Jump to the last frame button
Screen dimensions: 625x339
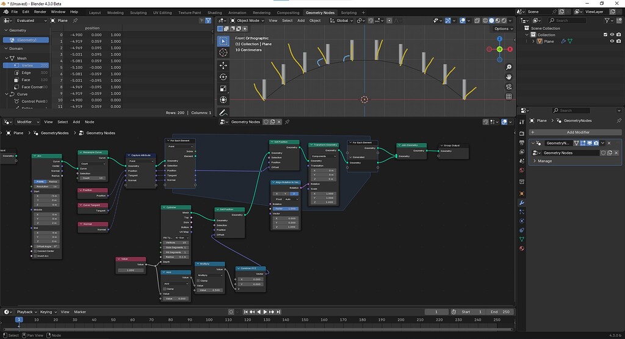(278, 312)
